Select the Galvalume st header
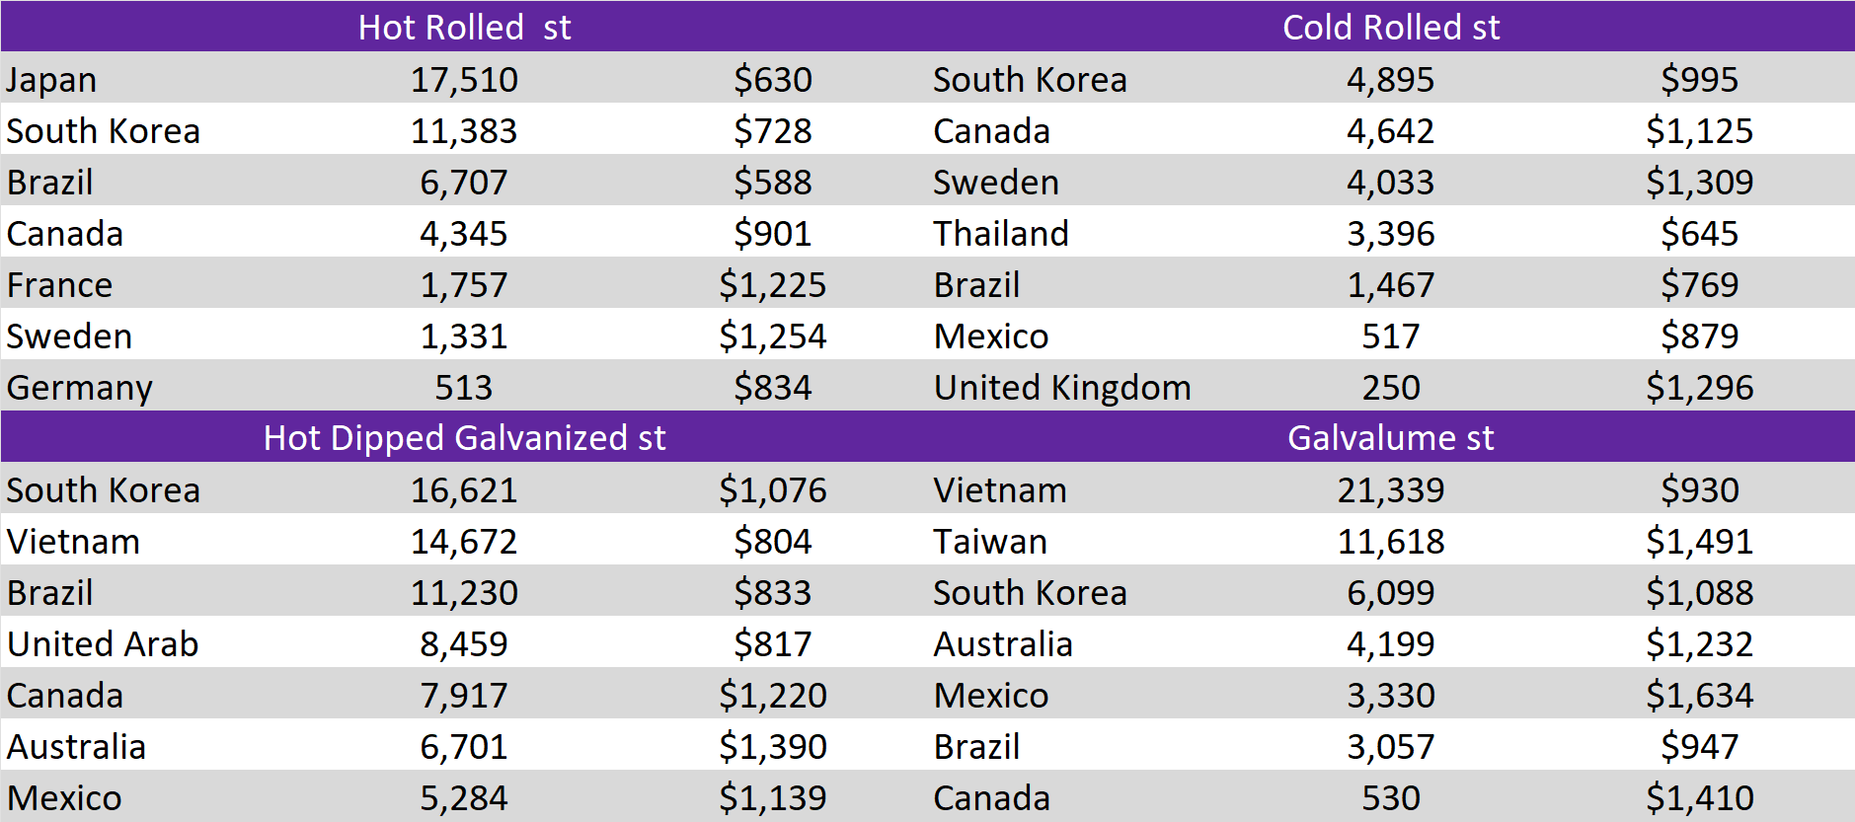The image size is (1855, 822). pos(1390,437)
